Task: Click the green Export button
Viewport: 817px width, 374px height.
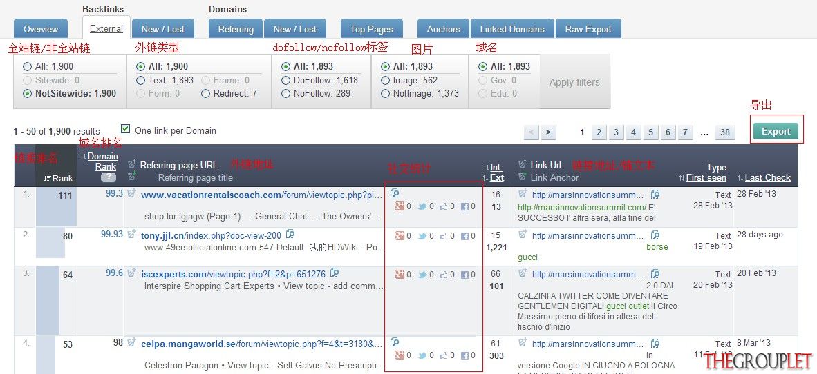Action: point(776,132)
